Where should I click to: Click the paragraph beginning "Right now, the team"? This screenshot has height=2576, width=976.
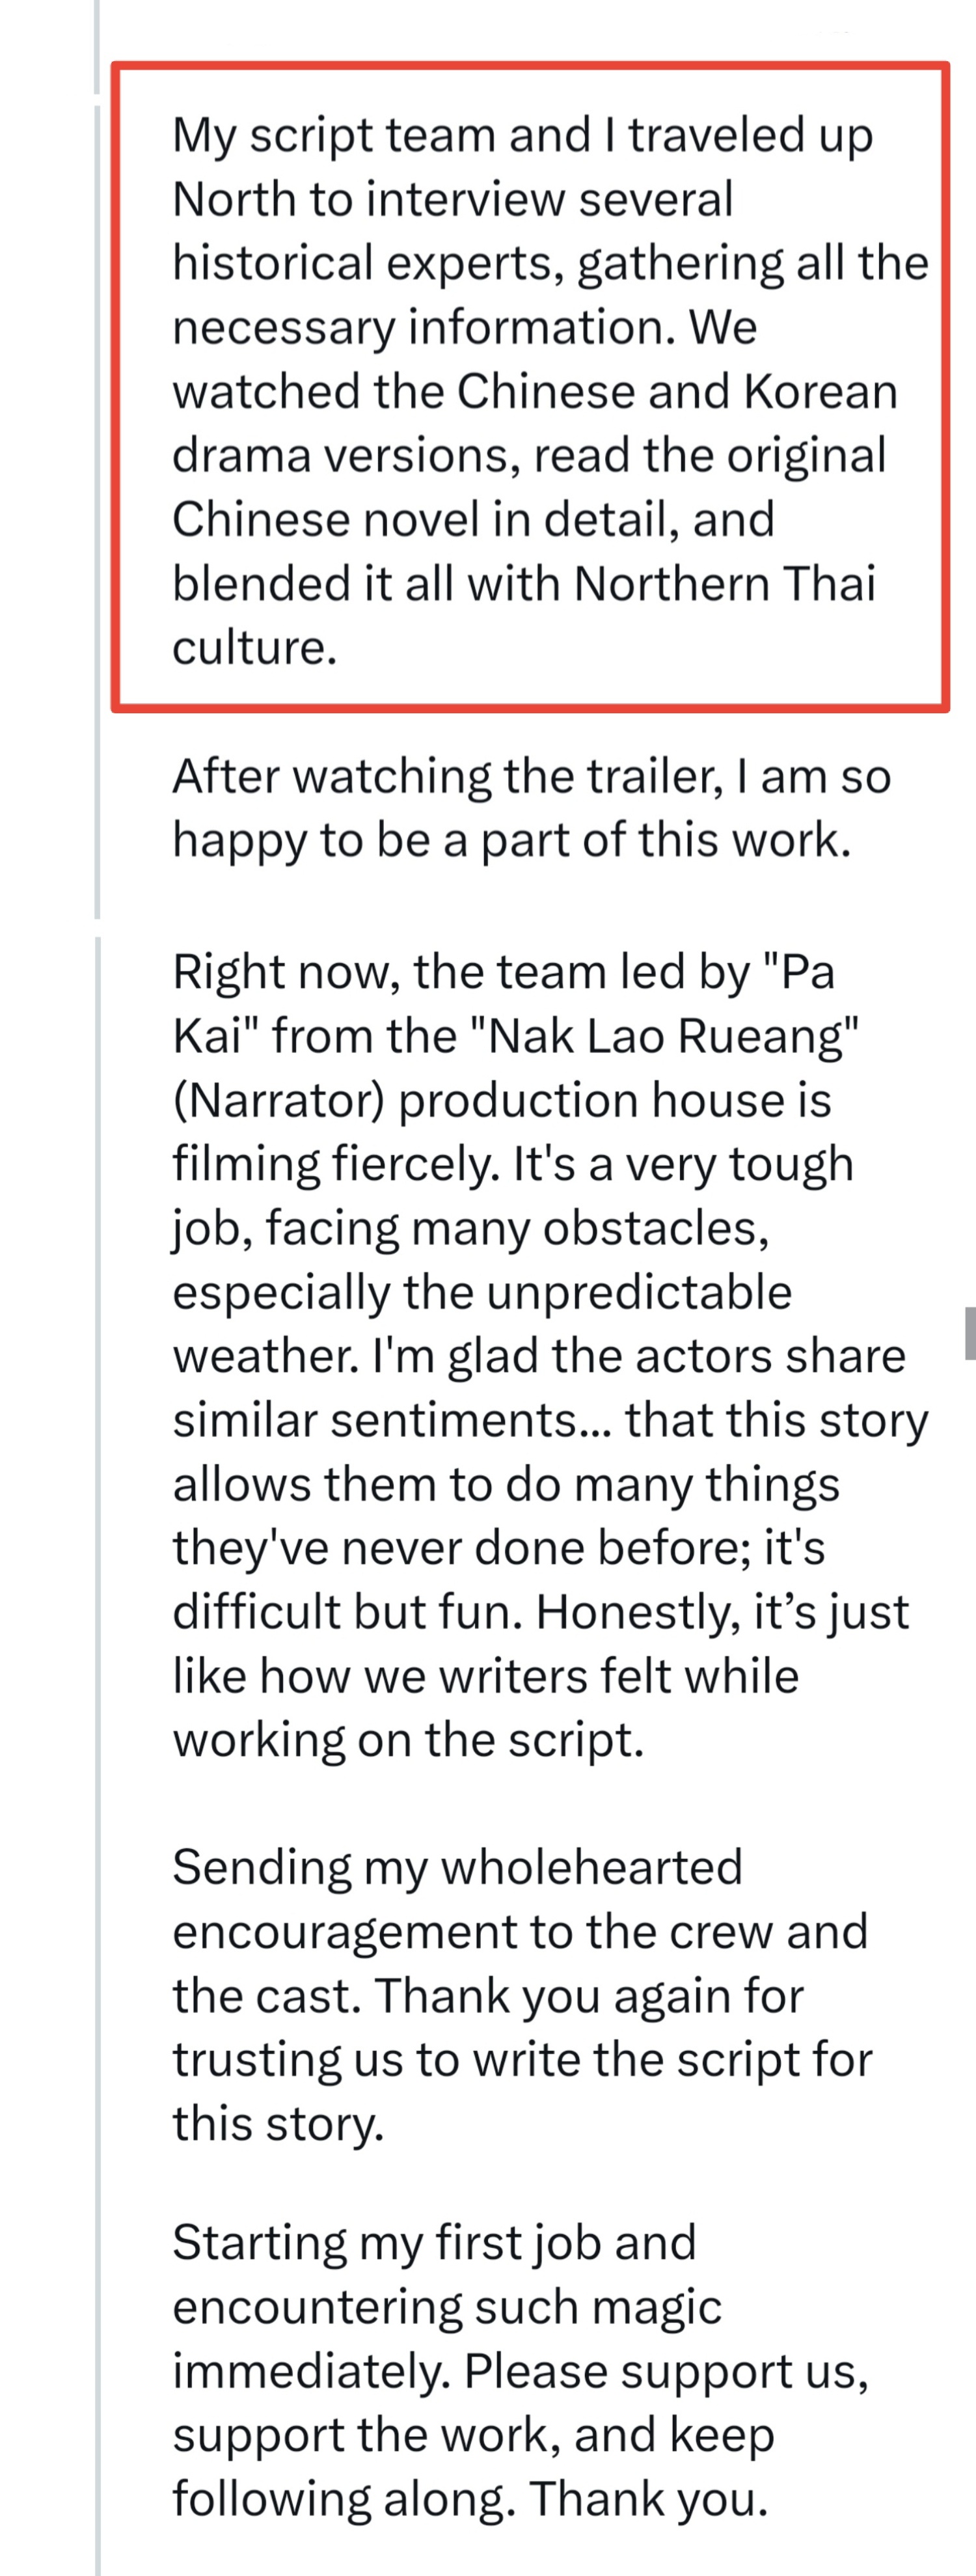point(540,1355)
